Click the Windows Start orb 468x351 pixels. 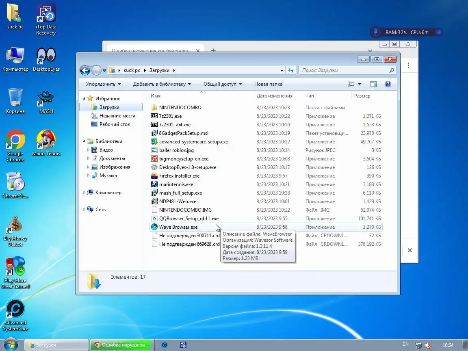11,345
